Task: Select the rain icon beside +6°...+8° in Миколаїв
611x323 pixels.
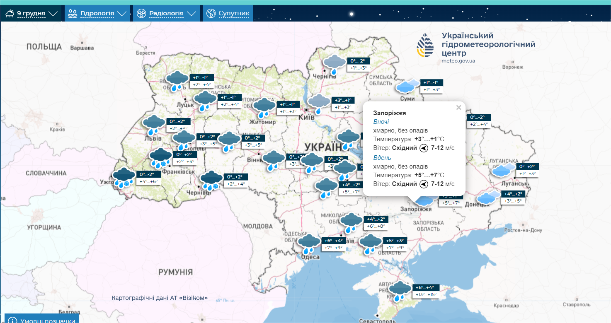Action: [x=351, y=222]
